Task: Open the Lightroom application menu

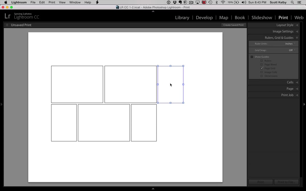Action: click(19, 2)
